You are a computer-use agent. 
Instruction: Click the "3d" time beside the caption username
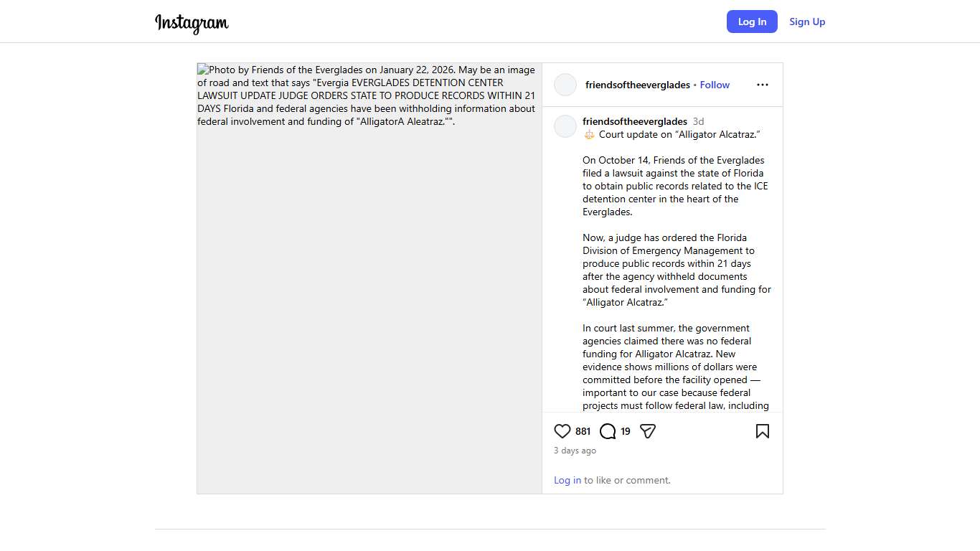pyautogui.click(x=698, y=121)
